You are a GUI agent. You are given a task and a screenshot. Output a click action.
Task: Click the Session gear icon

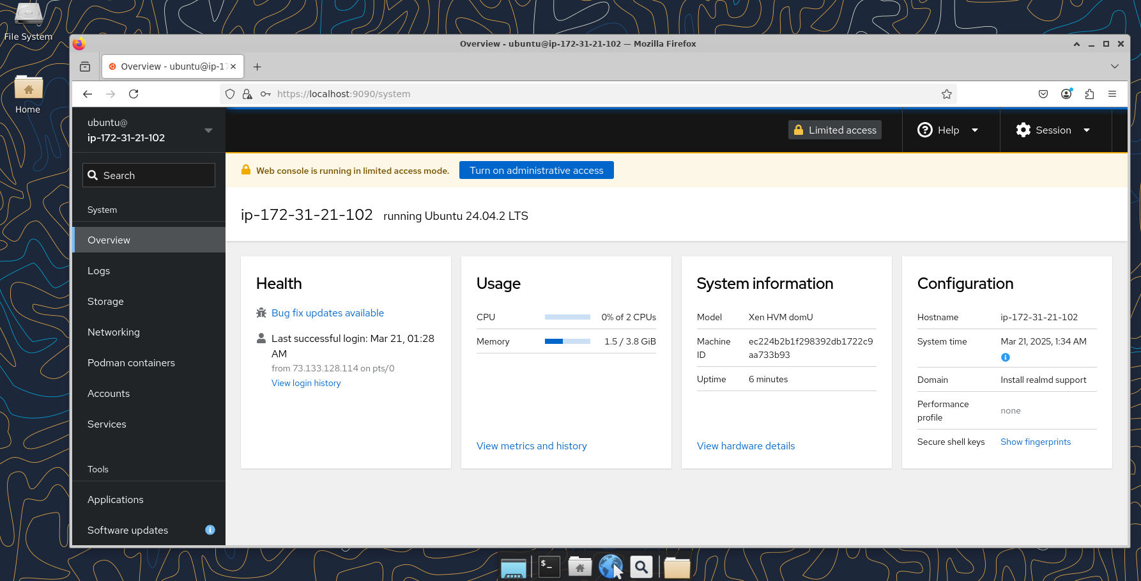pyautogui.click(x=1023, y=130)
